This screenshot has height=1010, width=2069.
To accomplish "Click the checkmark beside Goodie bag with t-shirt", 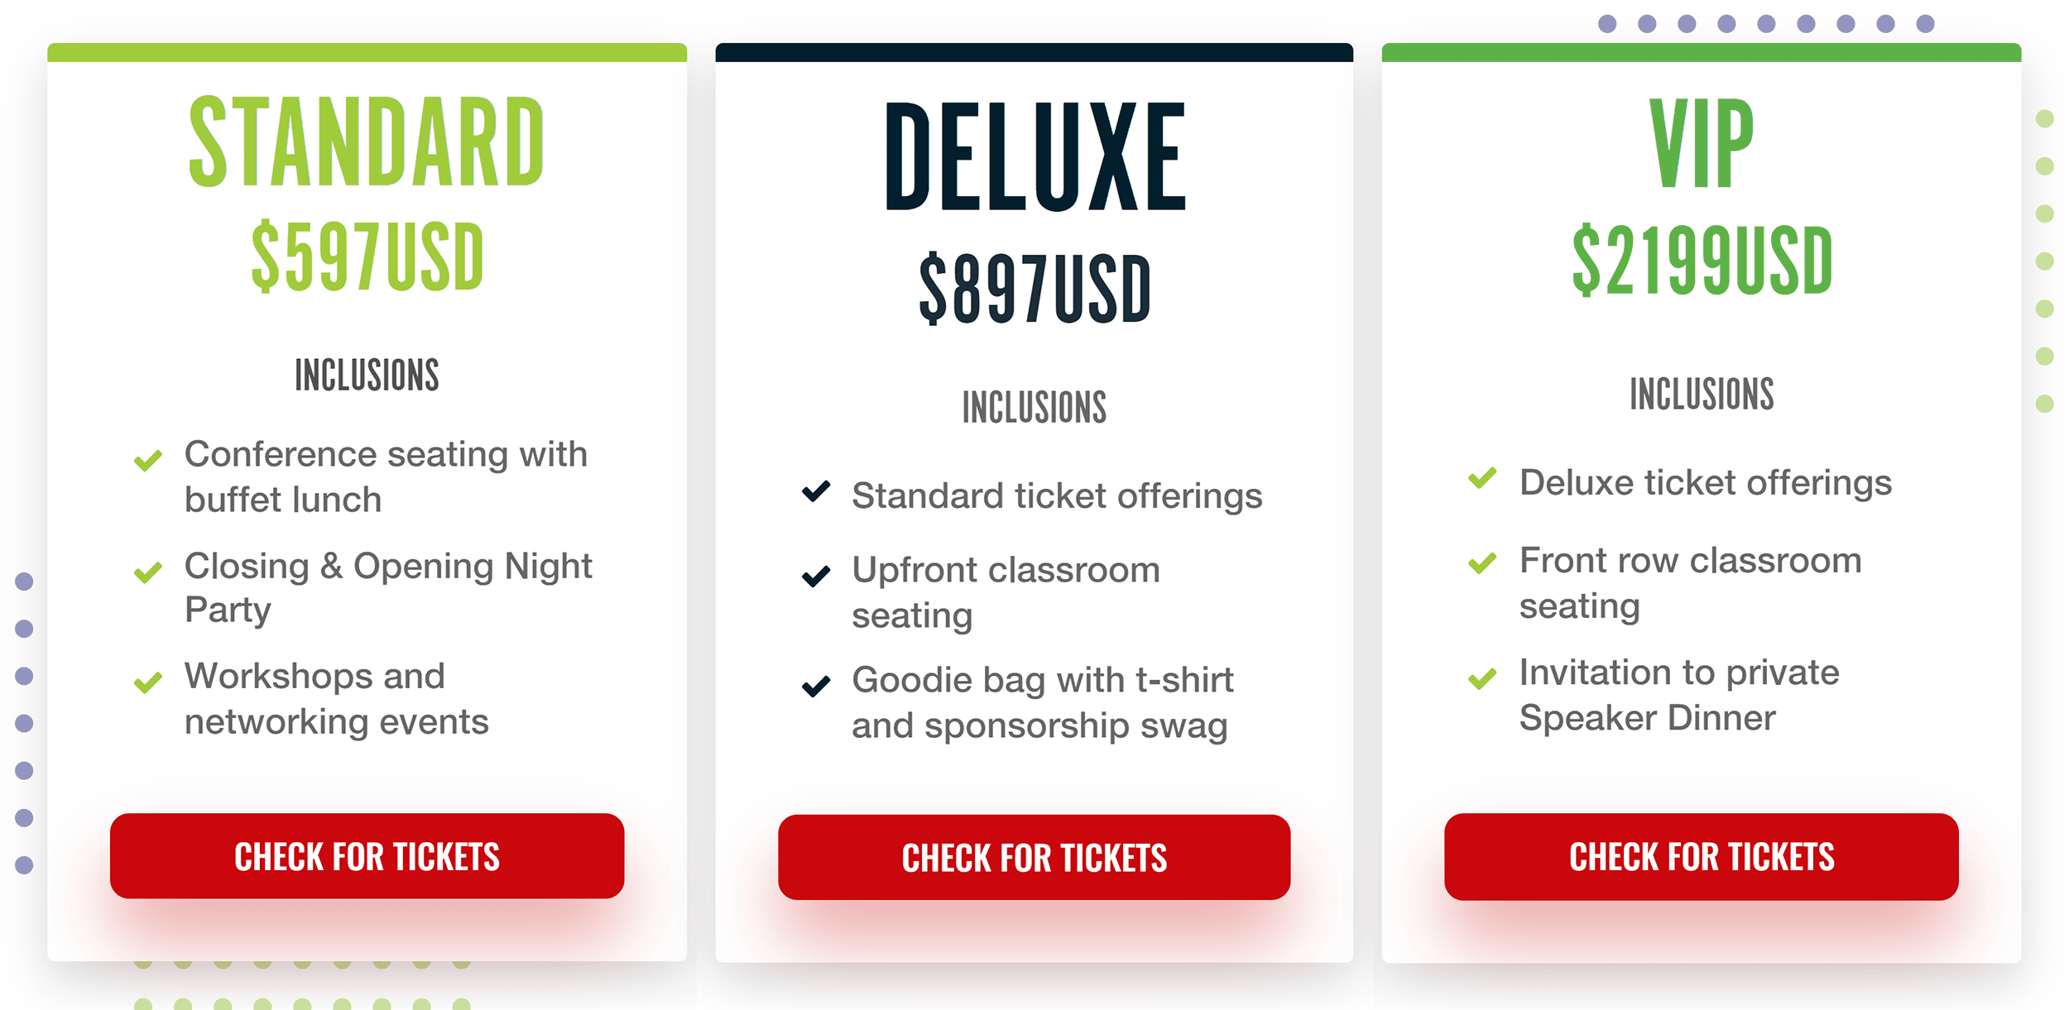I will click(x=814, y=682).
